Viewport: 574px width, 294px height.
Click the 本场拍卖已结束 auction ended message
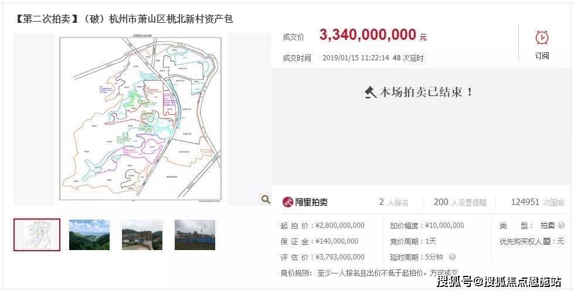[426, 92]
